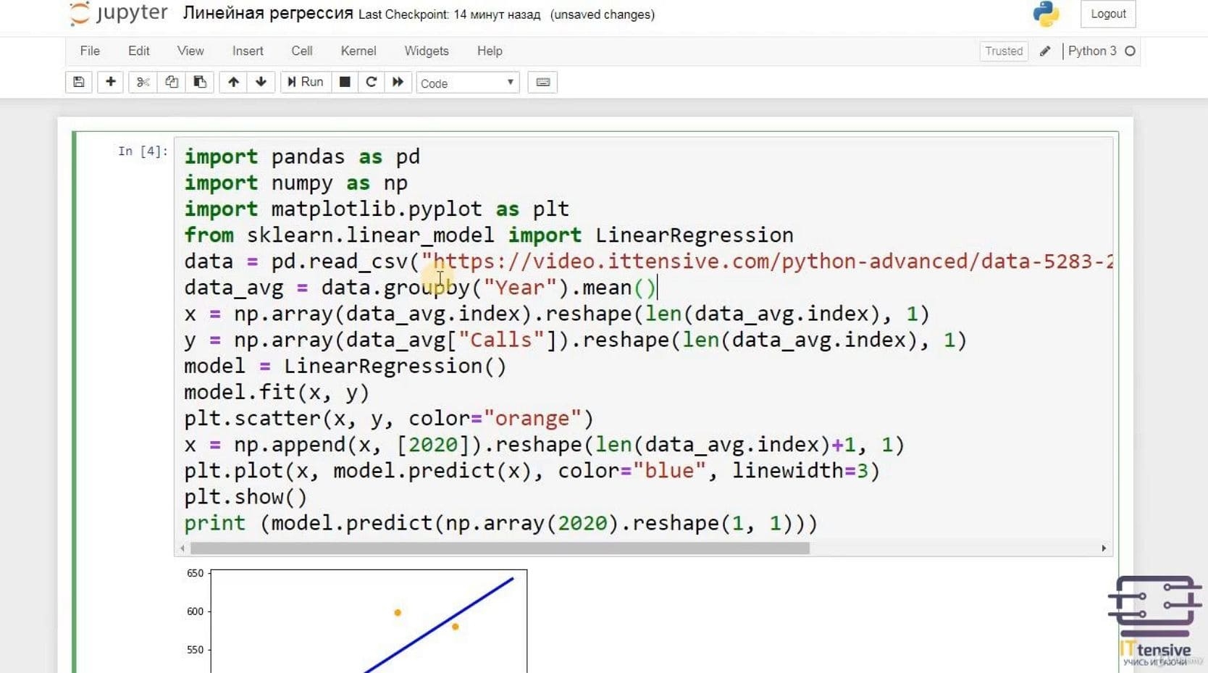The height and width of the screenshot is (673, 1208).
Task: Restart kernel and rerun all fast-forward icon
Action: tap(398, 83)
